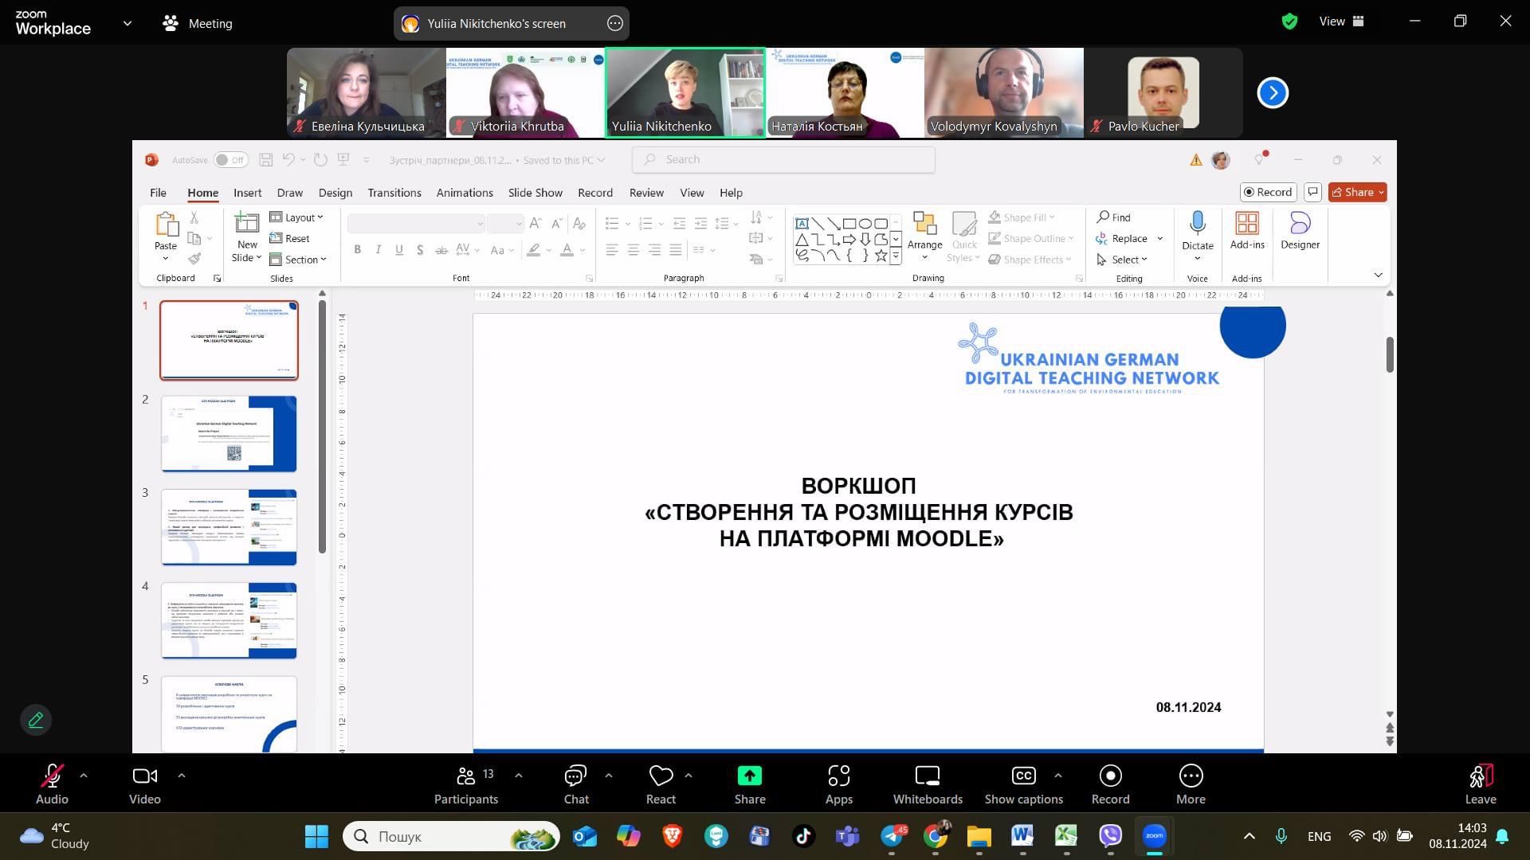This screenshot has height=860, width=1530.
Task: Switch to the Slide Show tab
Action: (535, 193)
